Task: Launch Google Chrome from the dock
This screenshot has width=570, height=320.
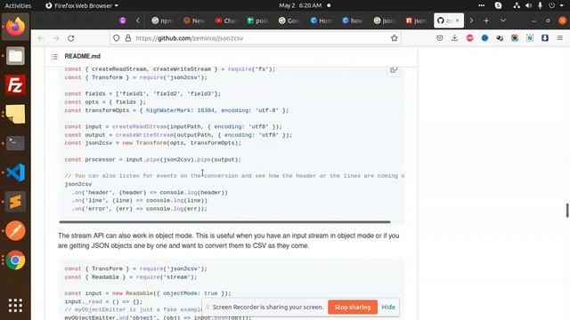Action: [15, 260]
